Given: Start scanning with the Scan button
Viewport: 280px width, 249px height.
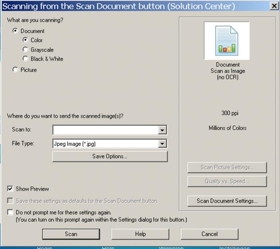Looking at the screenshot, I should [71, 234].
